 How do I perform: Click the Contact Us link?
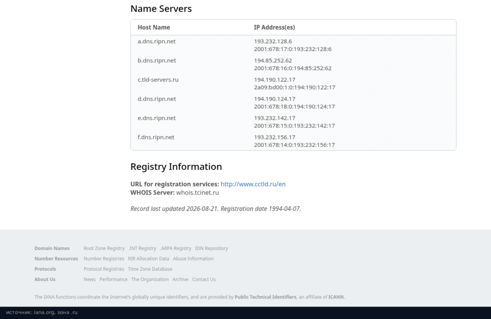tap(204, 279)
